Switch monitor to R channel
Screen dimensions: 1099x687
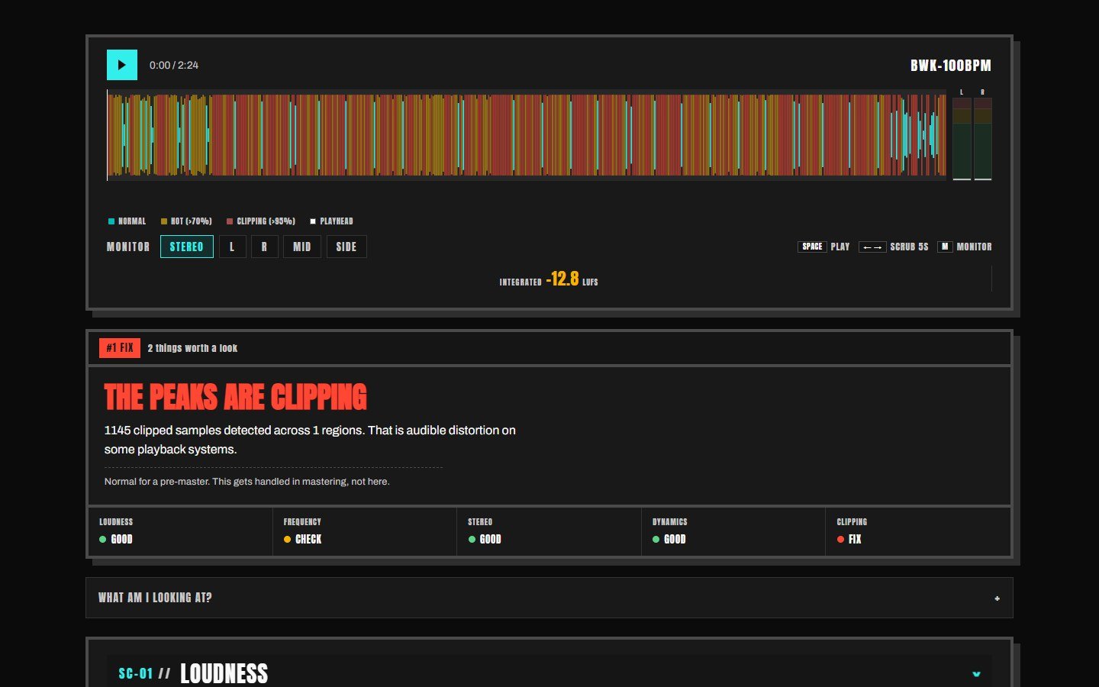[x=265, y=247]
